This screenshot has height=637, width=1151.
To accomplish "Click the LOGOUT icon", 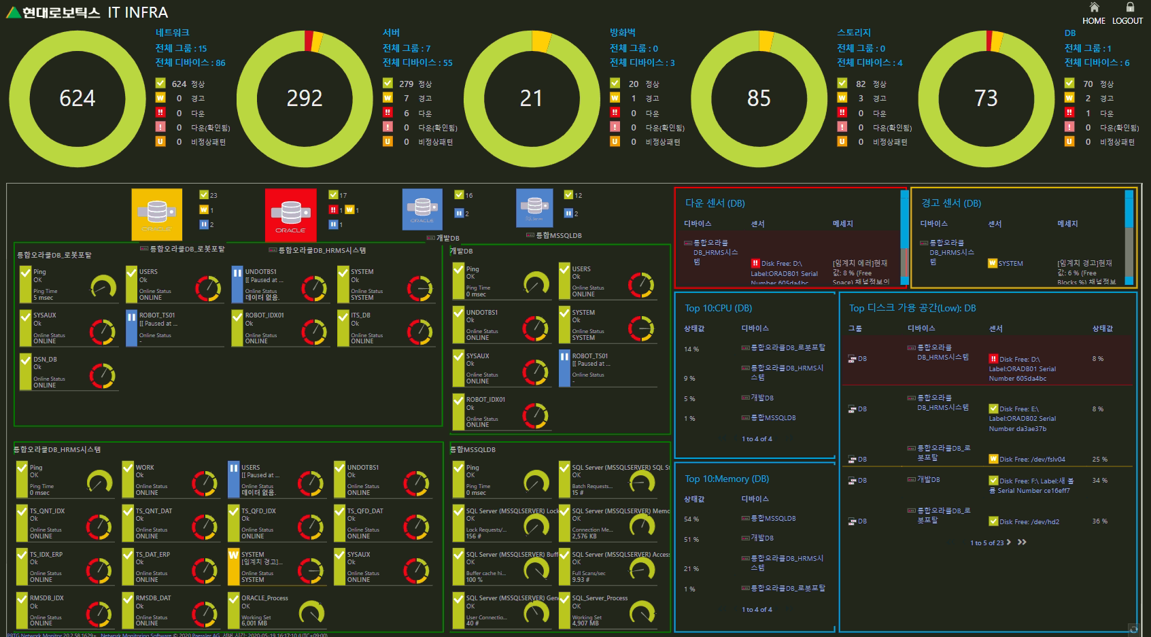I will tap(1128, 12).
